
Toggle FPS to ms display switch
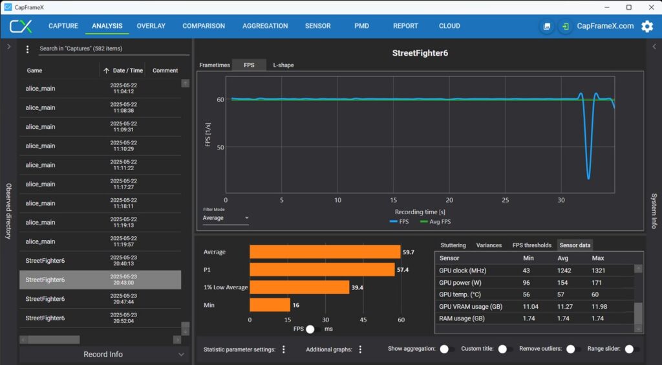tap(313, 329)
